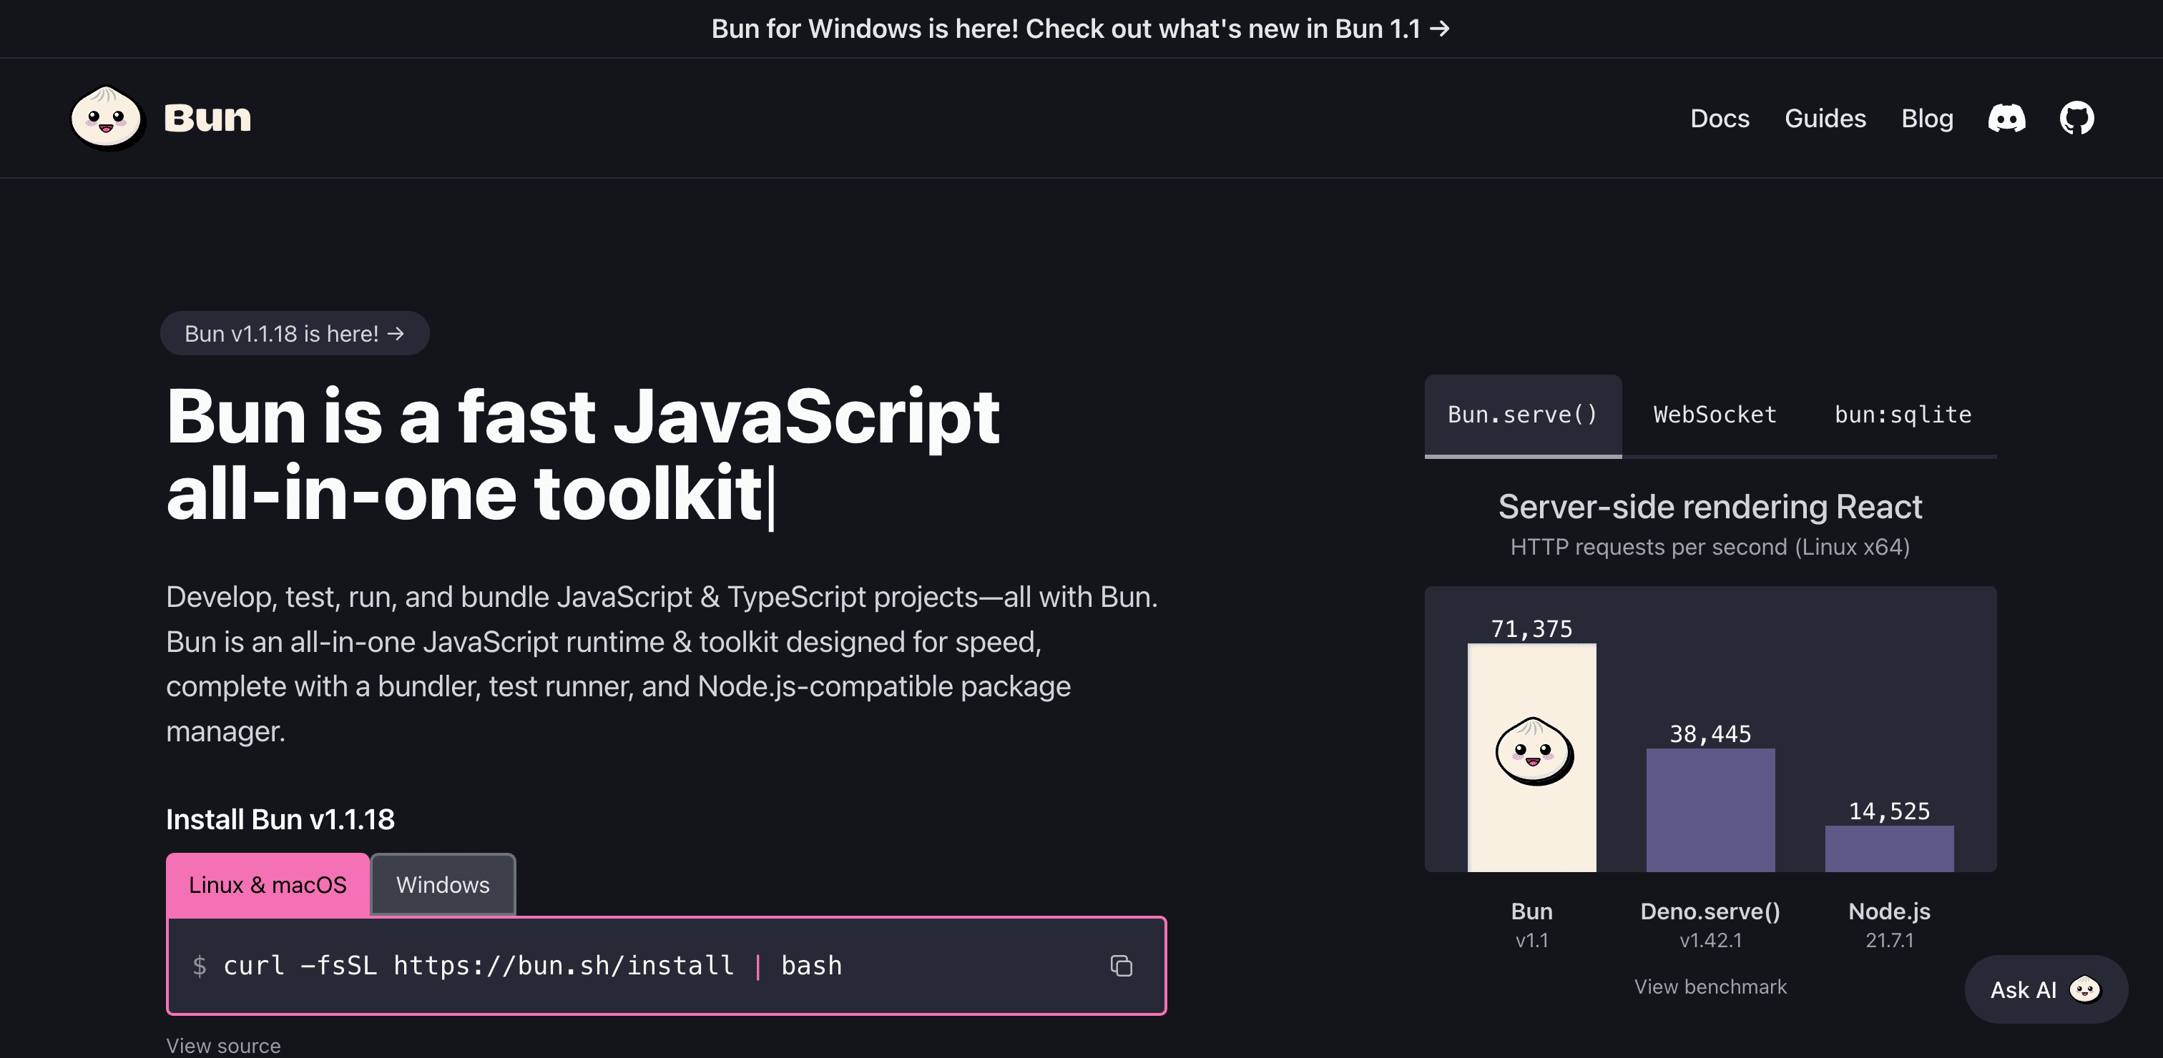Select the Bun.serve() benchmark tab
2163x1058 pixels.
point(1522,415)
